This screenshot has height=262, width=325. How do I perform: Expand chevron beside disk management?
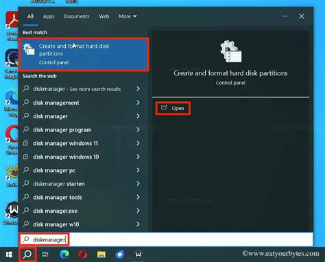pyautogui.click(x=138, y=103)
